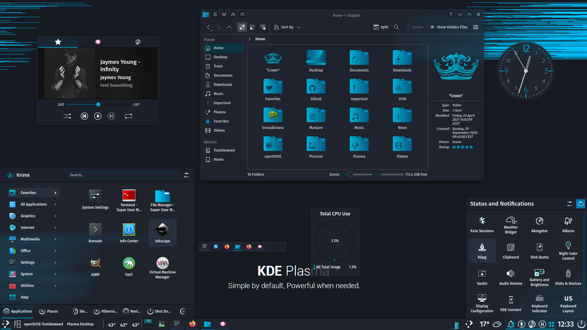This screenshot has height=330, width=587.
Task: Toggle repeat in media player
Action: [x=128, y=116]
